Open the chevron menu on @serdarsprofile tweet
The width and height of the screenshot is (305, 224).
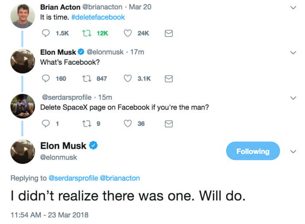pos(293,97)
